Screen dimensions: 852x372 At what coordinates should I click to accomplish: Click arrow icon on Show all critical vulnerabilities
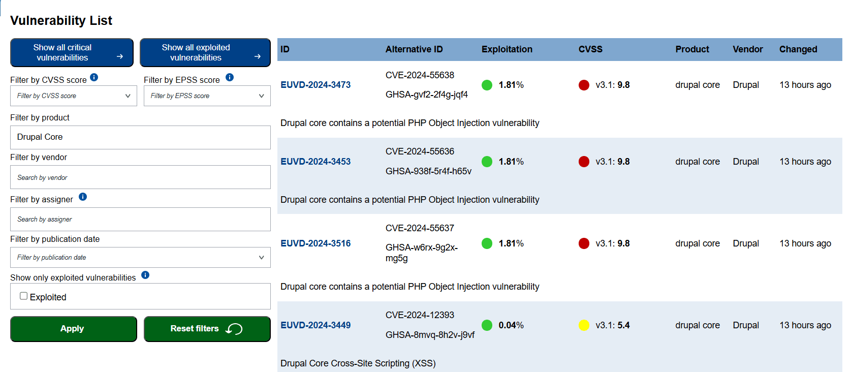[x=120, y=56]
